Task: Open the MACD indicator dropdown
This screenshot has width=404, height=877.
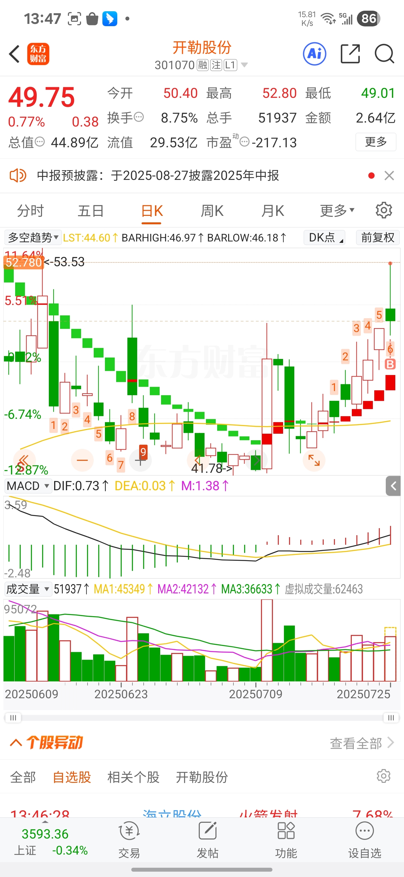Action: click(x=28, y=486)
